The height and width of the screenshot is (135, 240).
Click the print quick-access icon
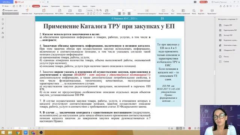[20, 6]
